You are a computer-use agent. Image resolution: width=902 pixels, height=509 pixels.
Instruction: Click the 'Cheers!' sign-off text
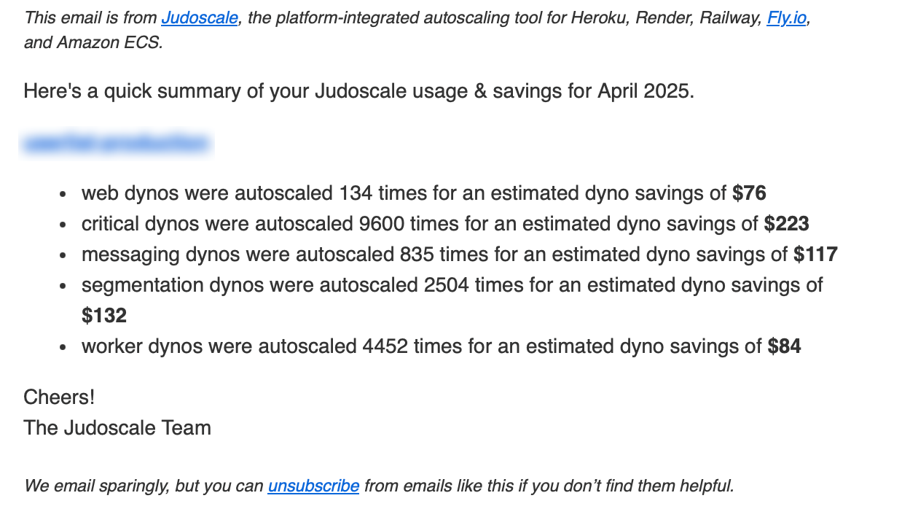pyautogui.click(x=59, y=397)
